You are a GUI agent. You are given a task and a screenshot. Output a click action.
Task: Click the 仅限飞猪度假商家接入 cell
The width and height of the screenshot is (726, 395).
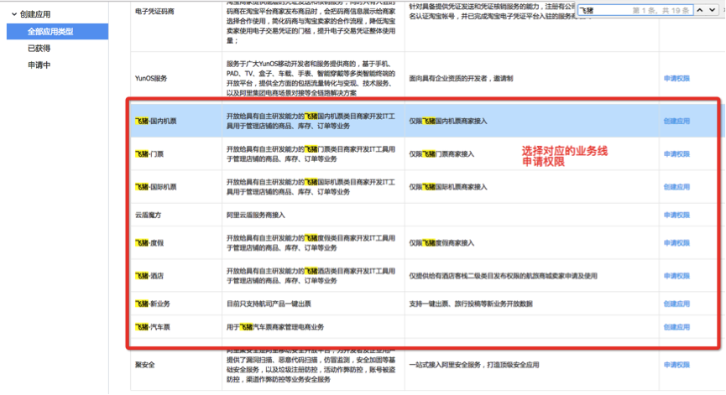[x=441, y=243]
